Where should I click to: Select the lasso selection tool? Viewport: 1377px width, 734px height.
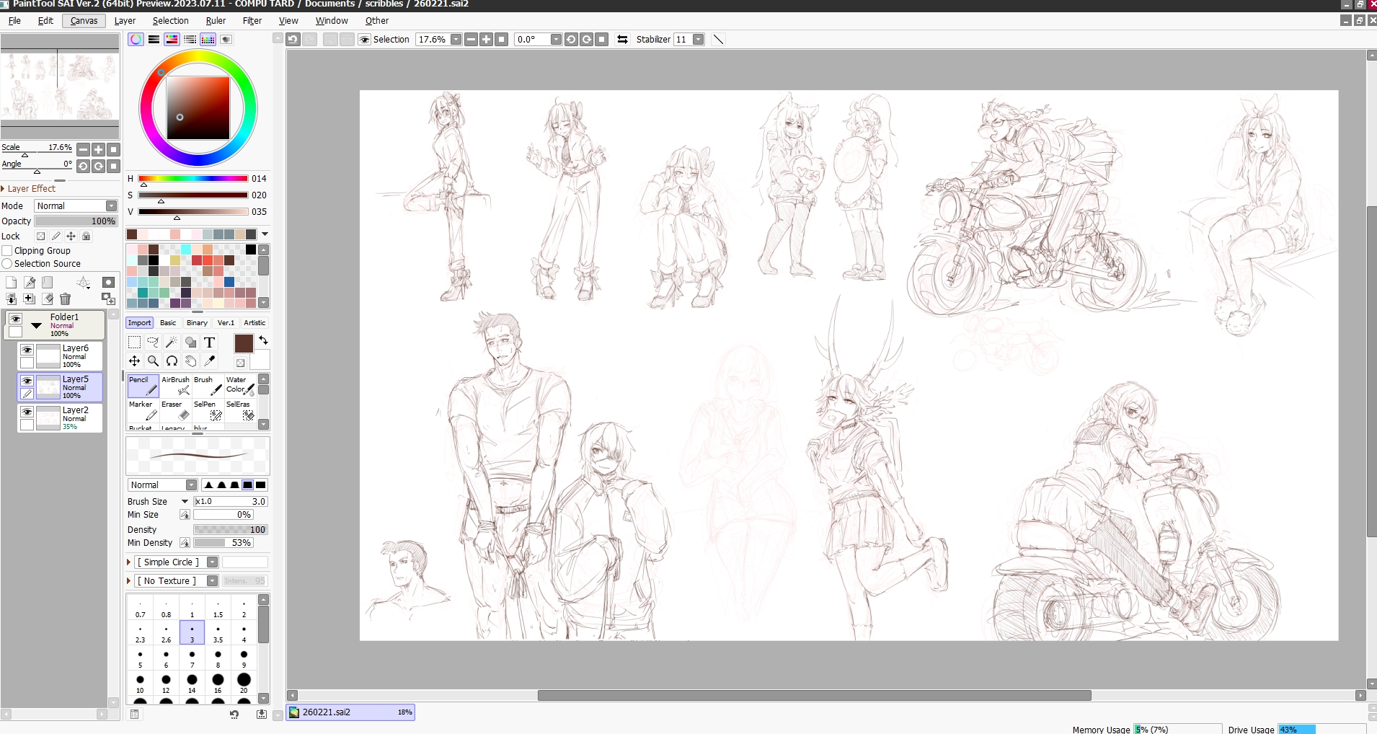pyautogui.click(x=153, y=342)
